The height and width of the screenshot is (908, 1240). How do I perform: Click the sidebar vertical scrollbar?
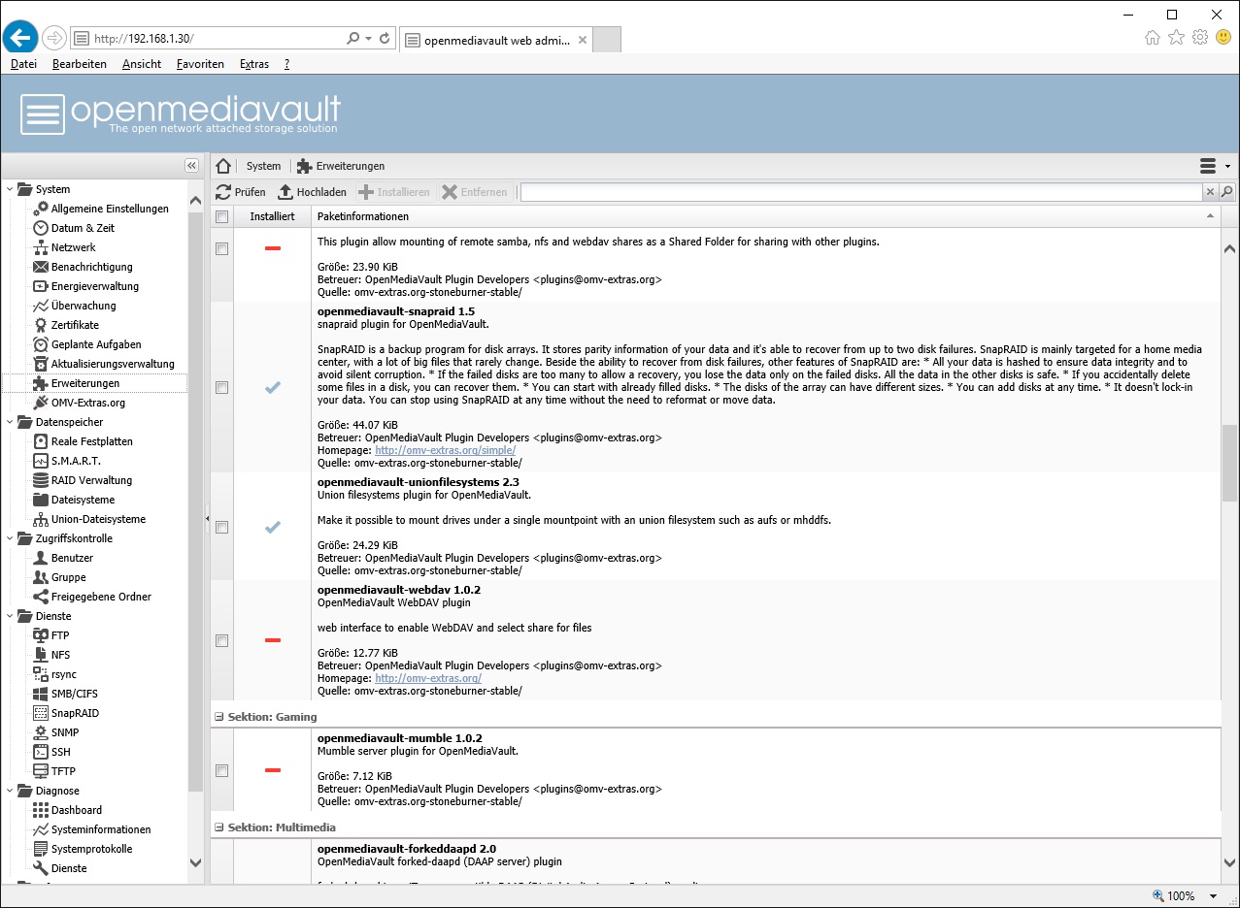(x=195, y=500)
